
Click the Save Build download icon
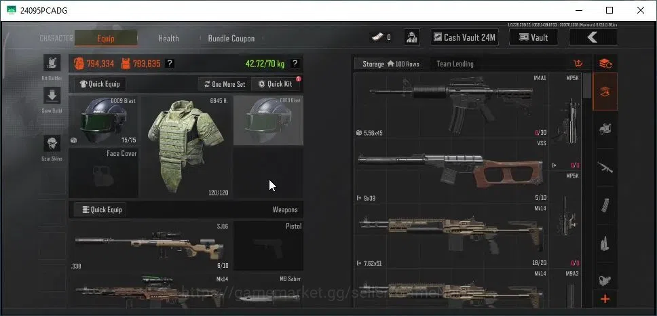coord(52,96)
